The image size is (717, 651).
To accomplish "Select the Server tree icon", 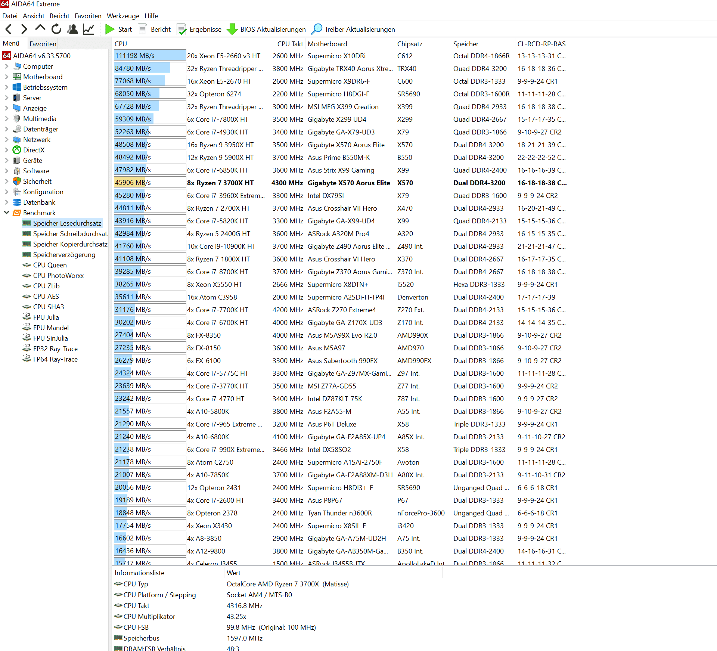I will [17, 98].
